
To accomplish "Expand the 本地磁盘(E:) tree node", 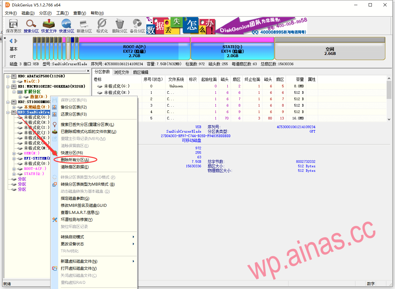I will pos(14,107).
